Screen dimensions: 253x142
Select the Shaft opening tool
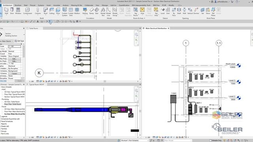[179, 11]
